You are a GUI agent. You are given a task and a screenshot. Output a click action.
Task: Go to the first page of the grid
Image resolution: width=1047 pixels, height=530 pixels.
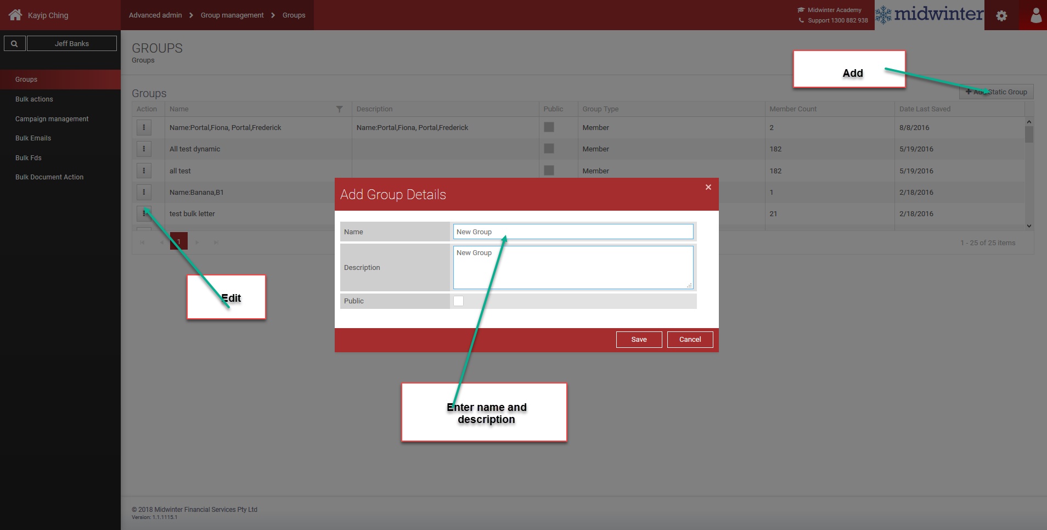142,242
